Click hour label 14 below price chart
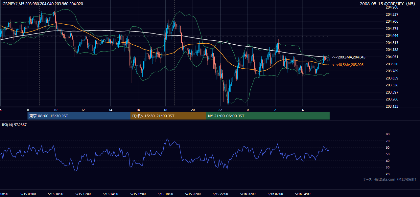 [110, 110]
